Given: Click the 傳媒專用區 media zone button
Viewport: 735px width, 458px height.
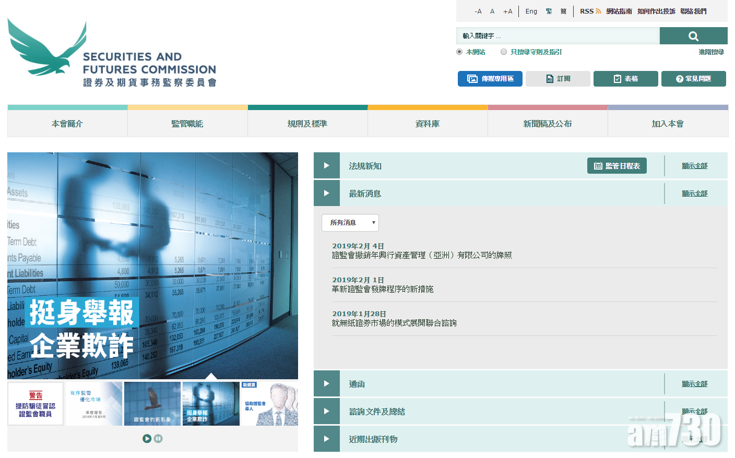Looking at the screenshot, I should (x=490, y=79).
